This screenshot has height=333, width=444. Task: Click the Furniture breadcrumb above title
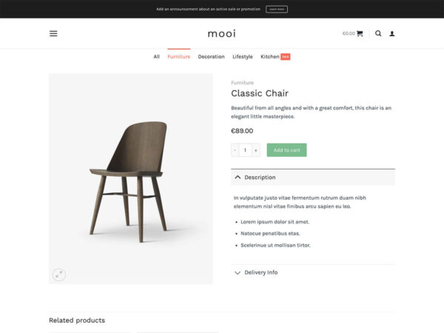(242, 83)
